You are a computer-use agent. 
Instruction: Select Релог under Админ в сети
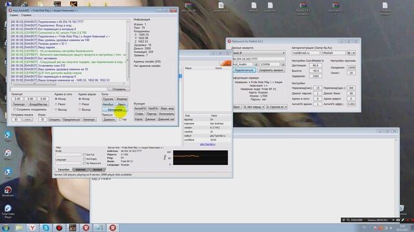(x=56, y=104)
